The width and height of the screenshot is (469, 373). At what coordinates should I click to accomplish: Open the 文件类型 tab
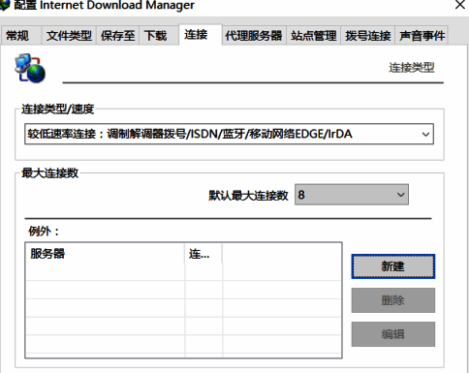tap(69, 35)
